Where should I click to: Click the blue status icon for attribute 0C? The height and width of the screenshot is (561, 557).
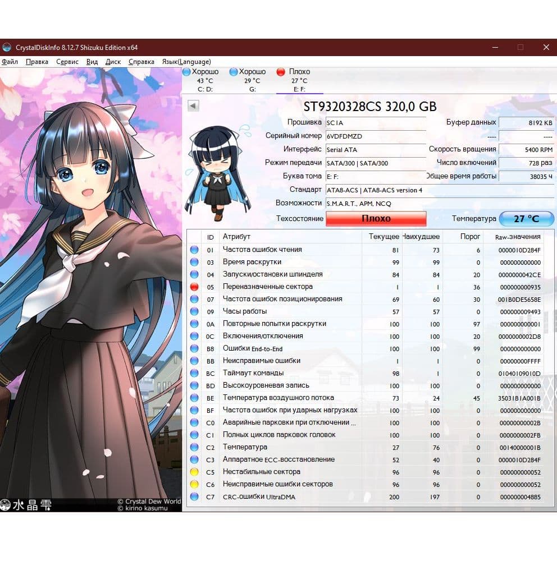tap(194, 336)
